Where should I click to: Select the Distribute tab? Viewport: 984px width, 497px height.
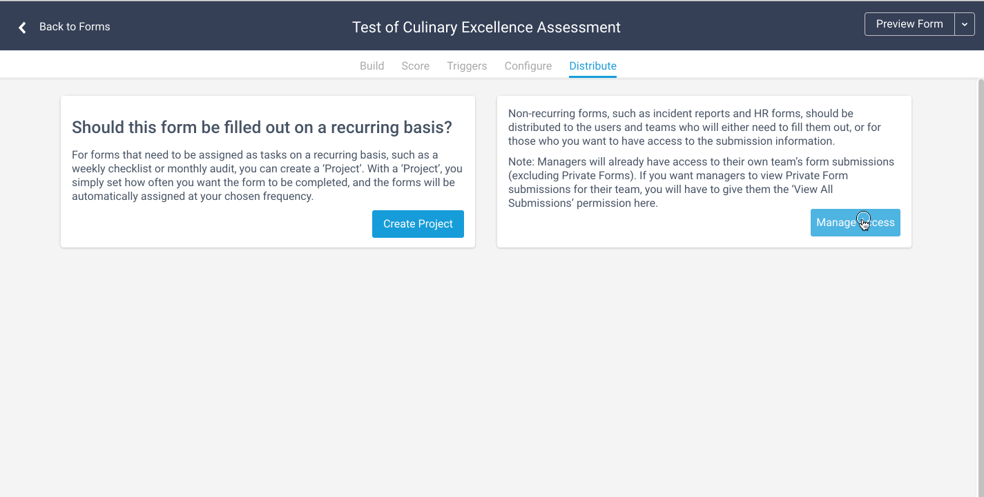tap(592, 65)
